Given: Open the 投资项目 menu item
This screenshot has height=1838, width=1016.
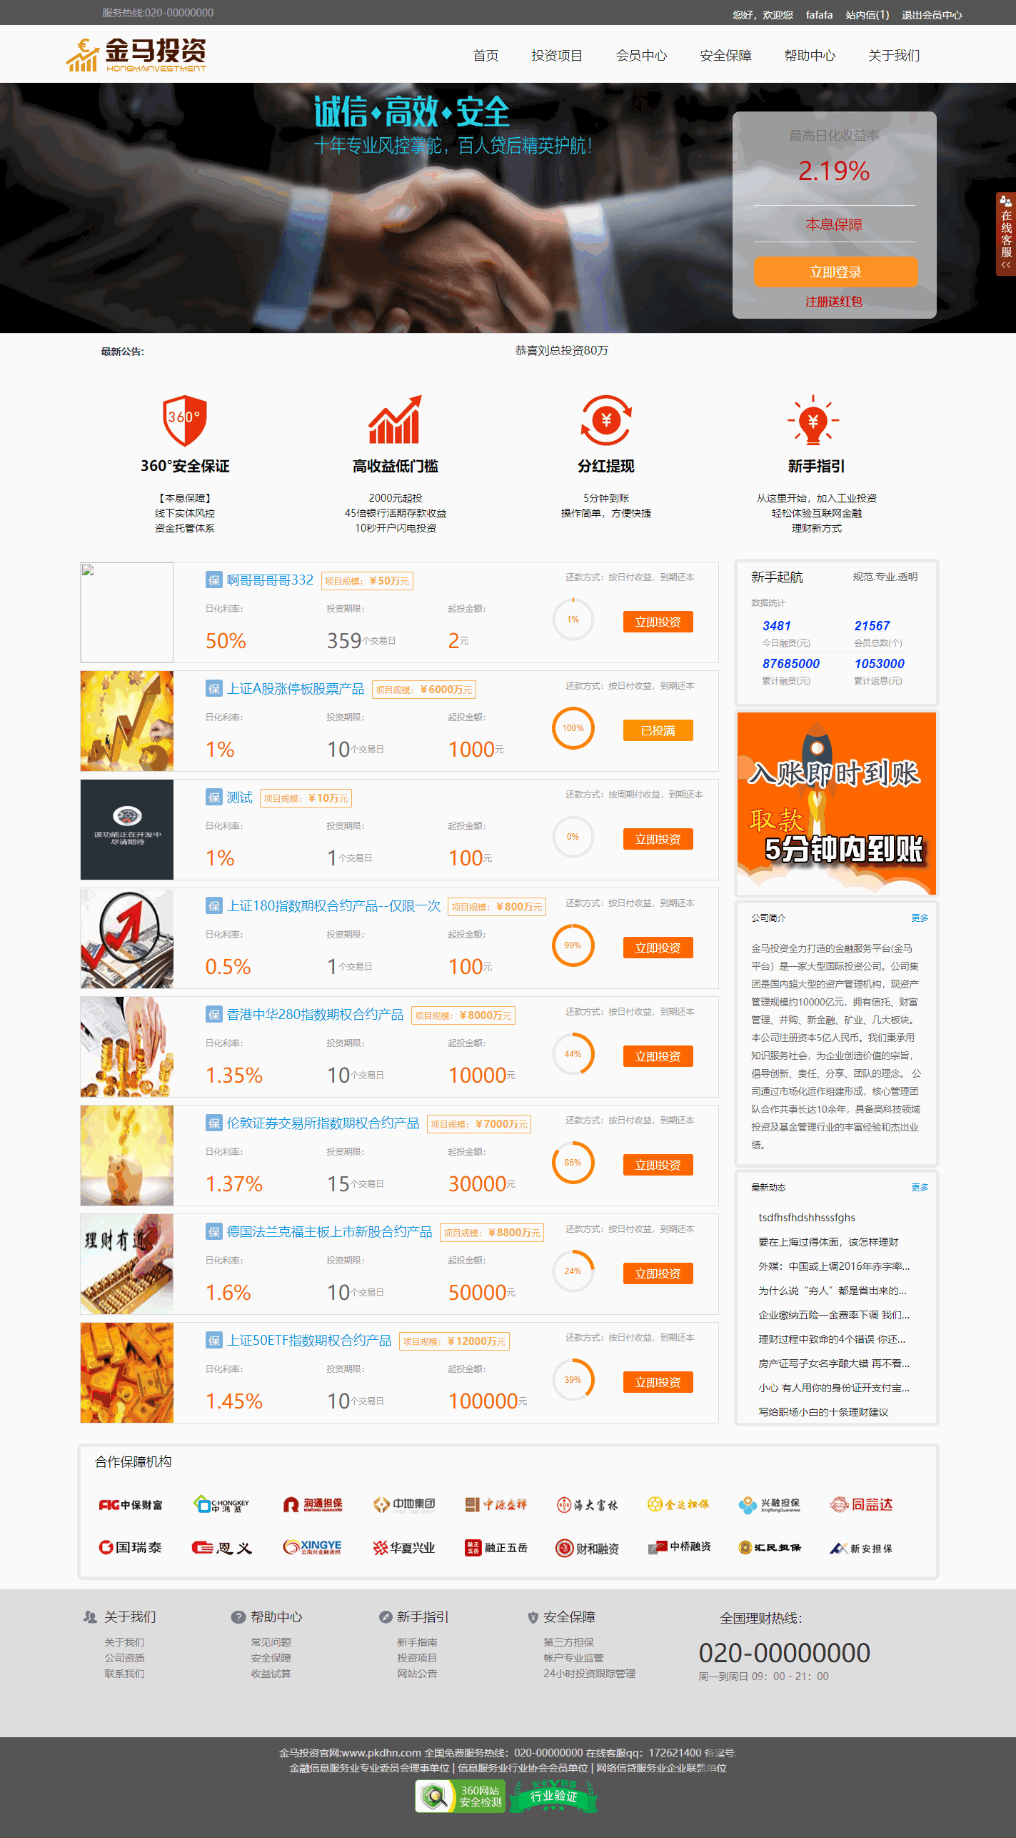Looking at the screenshot, I should pos(557,56).
